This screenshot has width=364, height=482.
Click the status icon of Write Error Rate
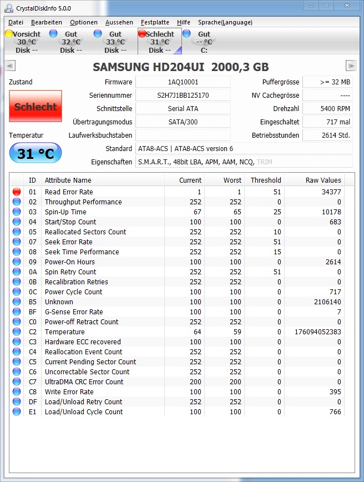pos(17,391)
